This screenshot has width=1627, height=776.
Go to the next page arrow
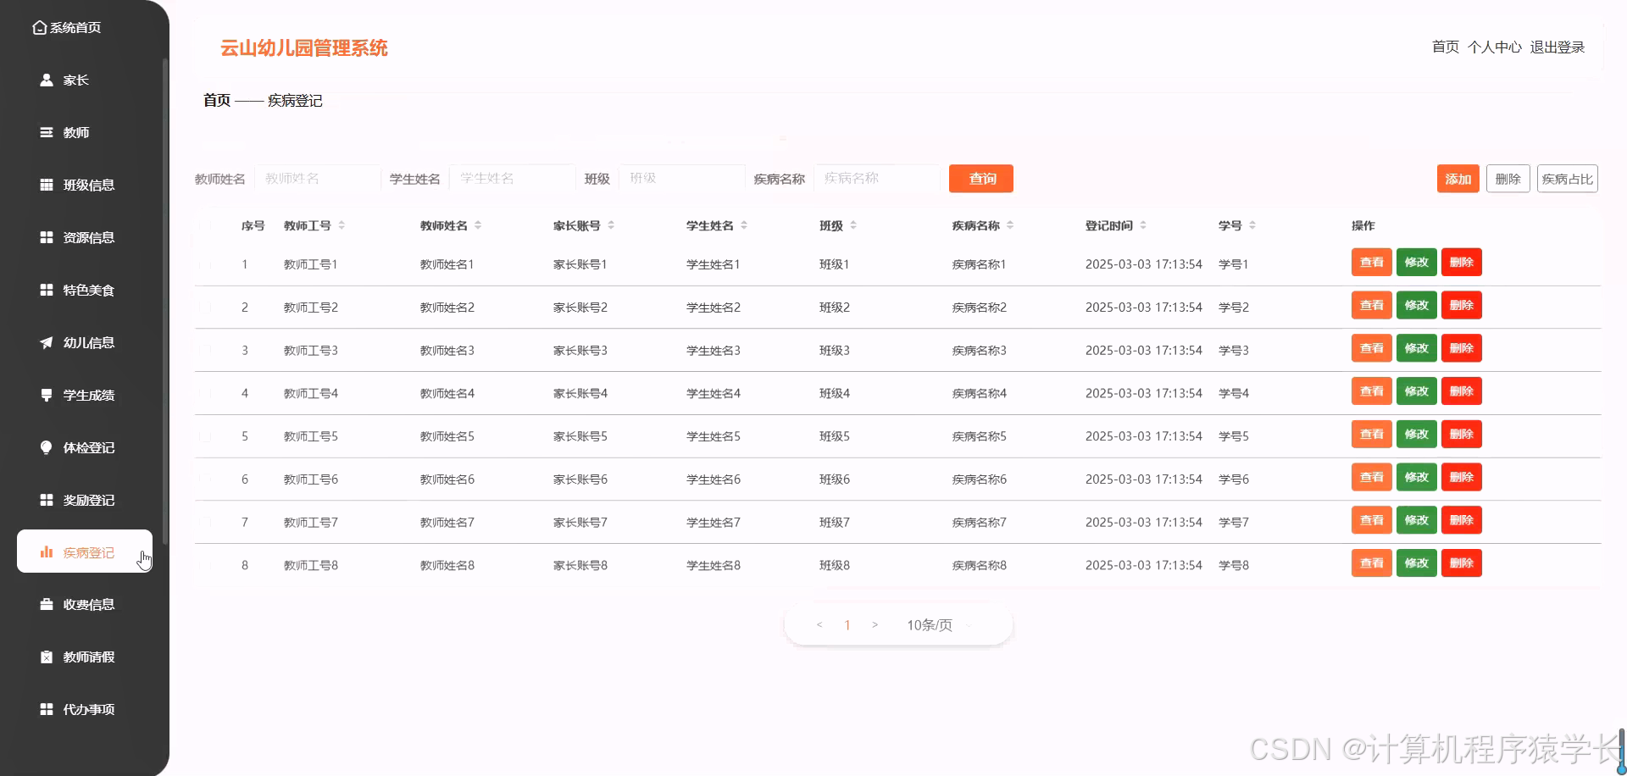click(x=875, y=625)
